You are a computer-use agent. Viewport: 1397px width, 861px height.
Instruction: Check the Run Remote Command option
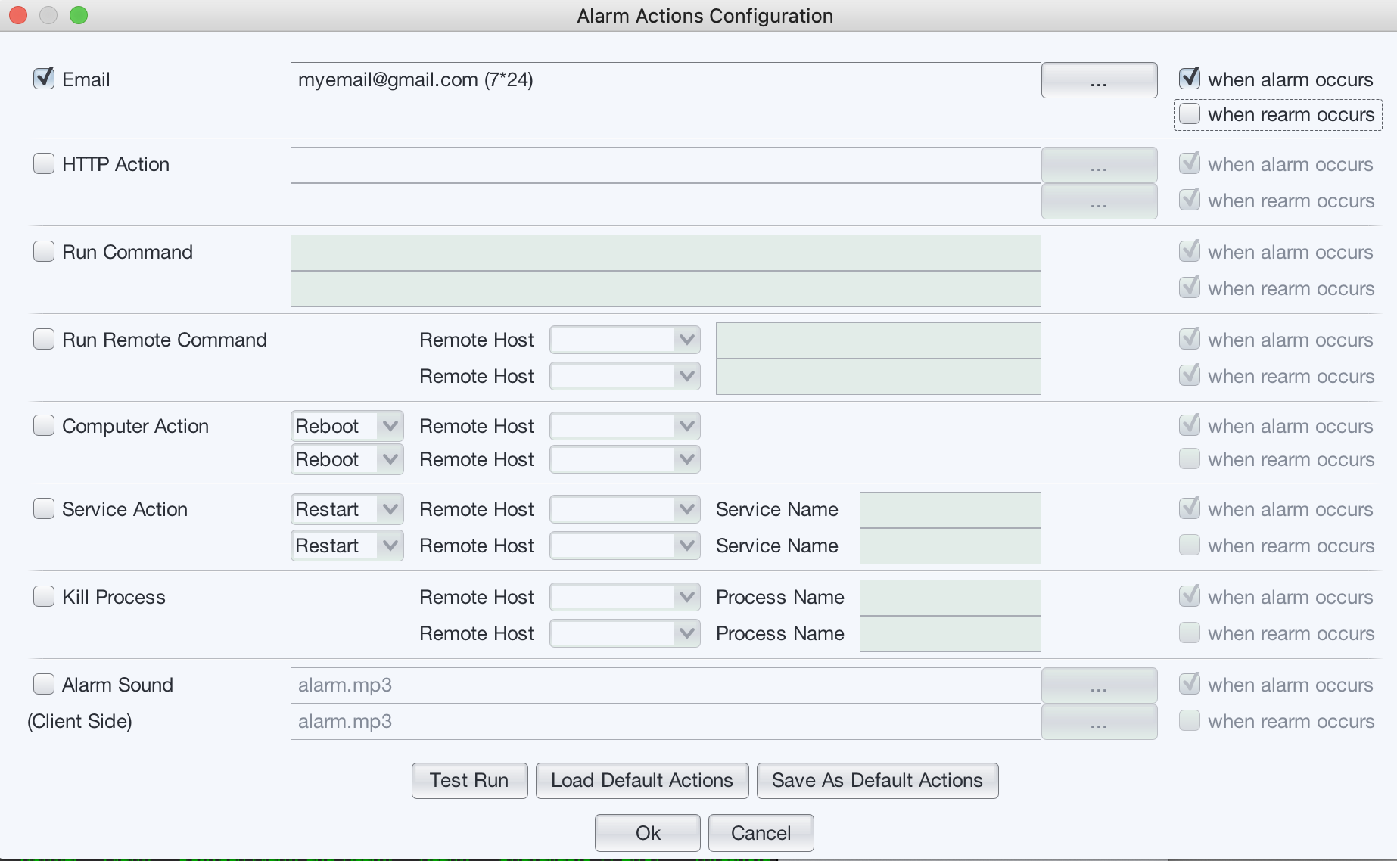click(x=44, y=339)
